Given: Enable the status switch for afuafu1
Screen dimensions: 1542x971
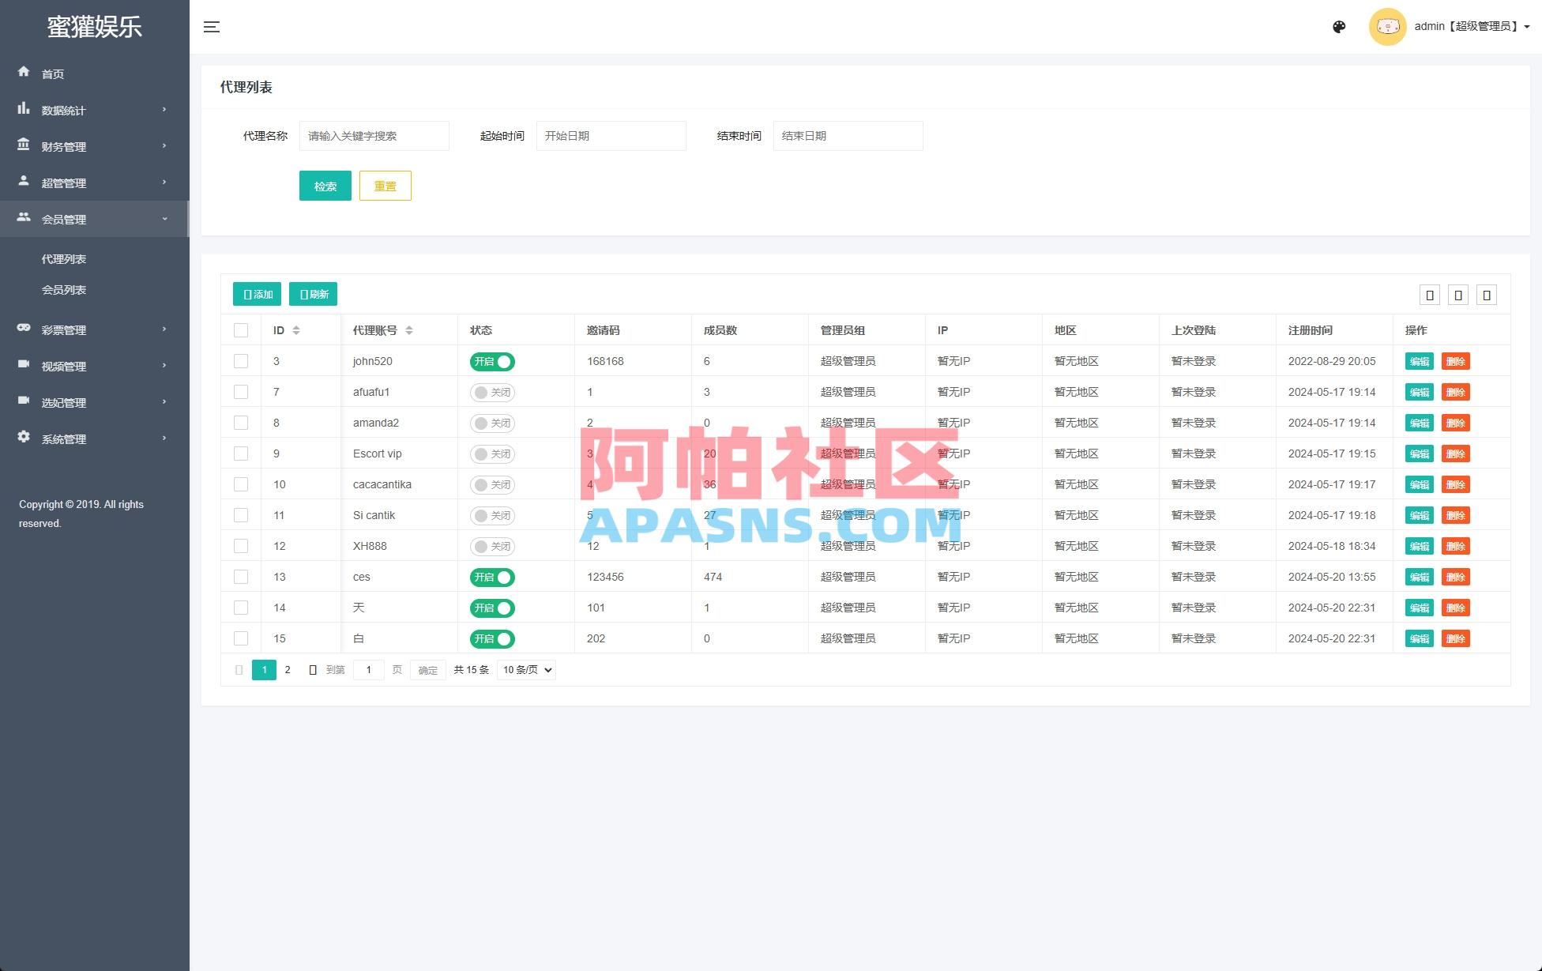Looking at the screenshot, I should 491,392.
